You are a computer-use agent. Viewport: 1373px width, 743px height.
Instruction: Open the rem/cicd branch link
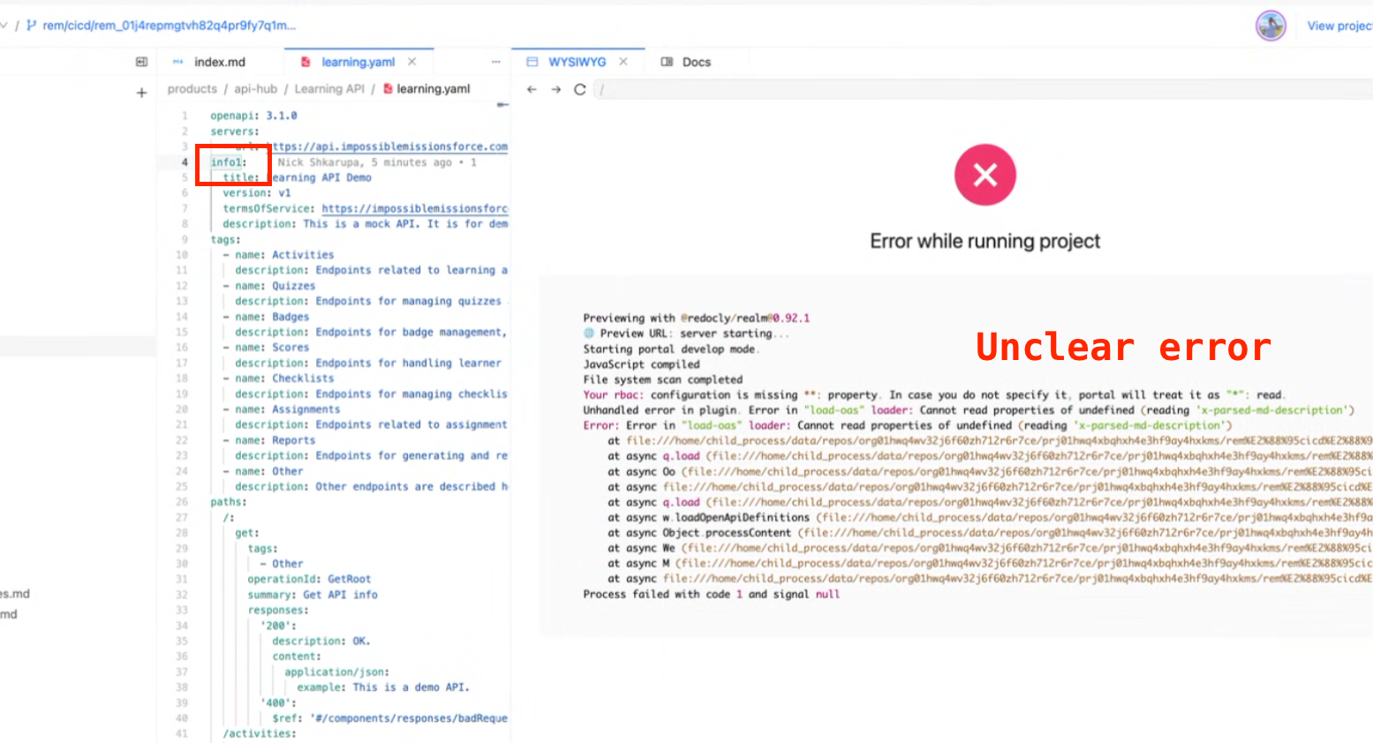169,26
